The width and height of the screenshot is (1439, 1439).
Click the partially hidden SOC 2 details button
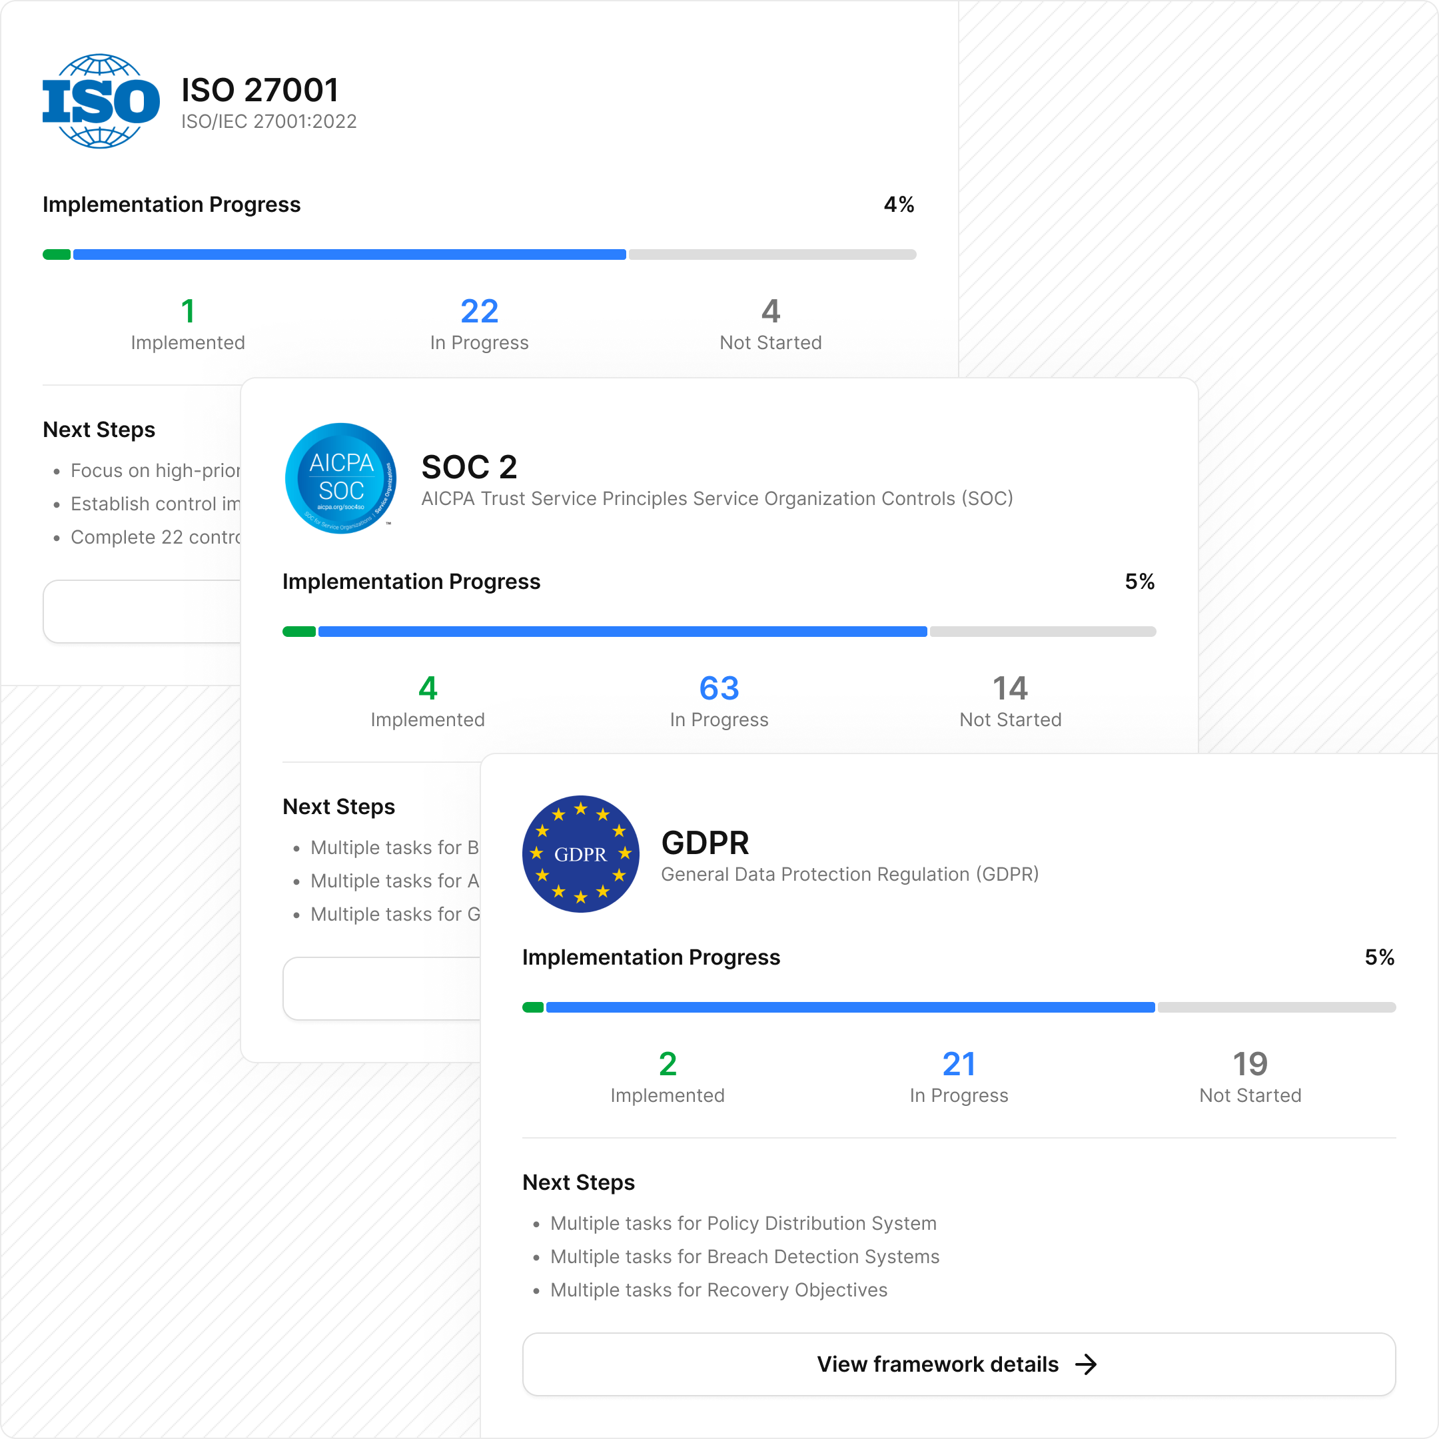point(381,989)
